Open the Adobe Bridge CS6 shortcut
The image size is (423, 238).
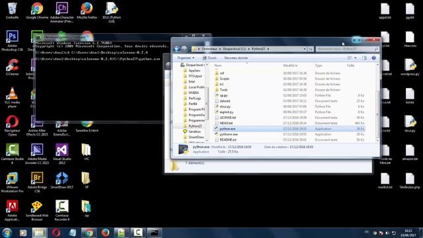tap(37, 182)
